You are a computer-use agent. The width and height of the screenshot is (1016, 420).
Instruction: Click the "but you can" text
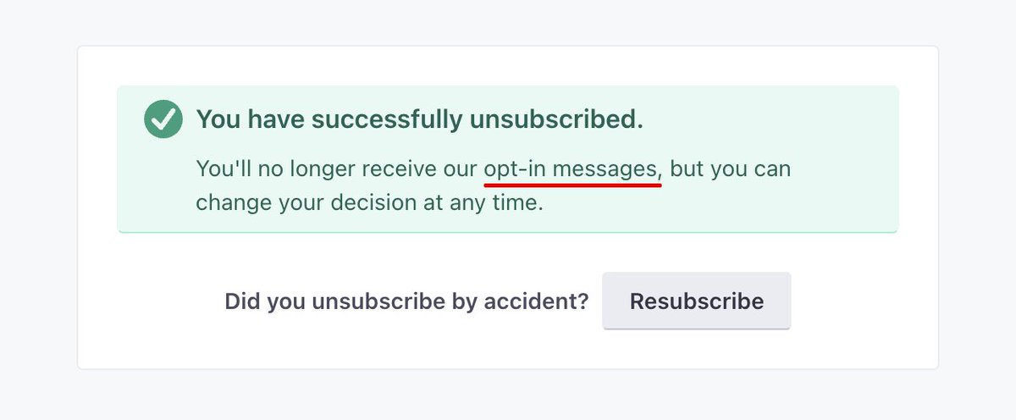pyautogui.click(x=730, y=169)
